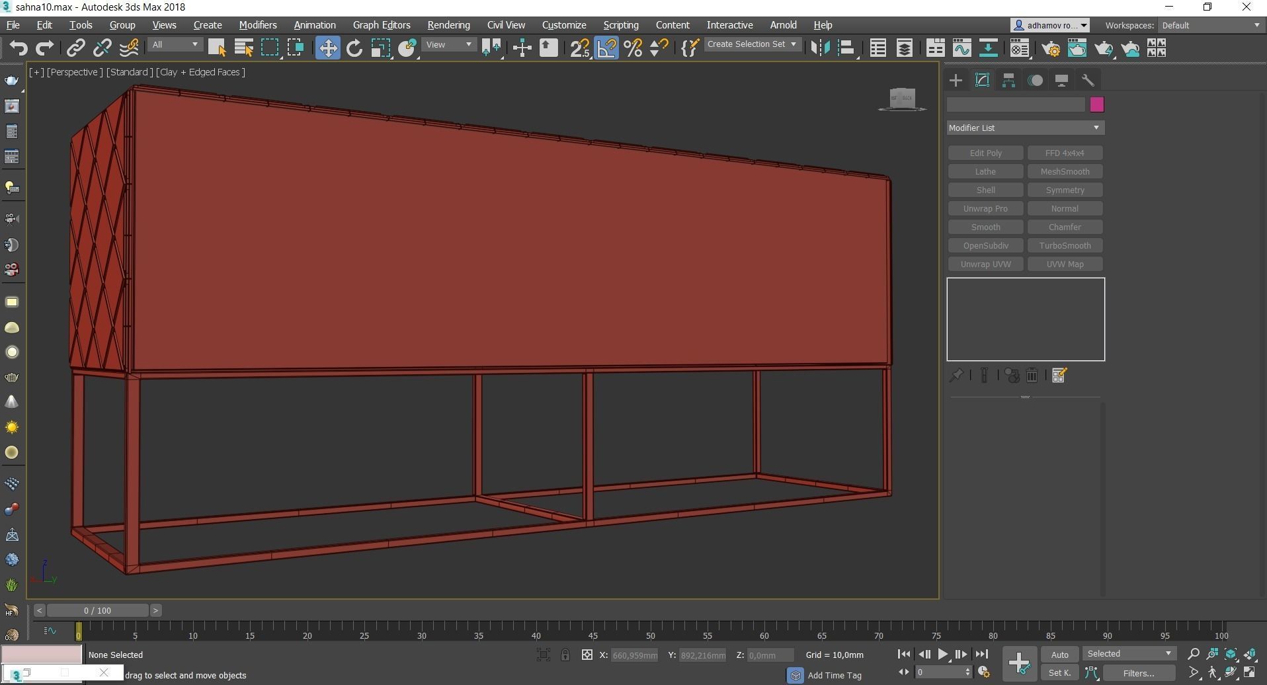
Task: Open the Workspaces Default dropdown
Action: pos(1211,25)
